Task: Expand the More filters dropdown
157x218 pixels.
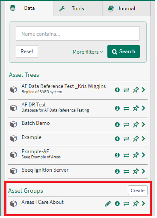Action: 88,52
